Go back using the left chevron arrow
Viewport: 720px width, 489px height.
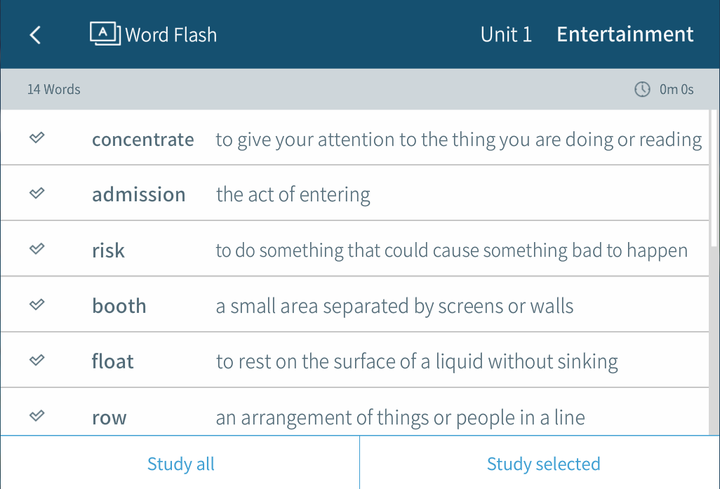click(35, 35)
